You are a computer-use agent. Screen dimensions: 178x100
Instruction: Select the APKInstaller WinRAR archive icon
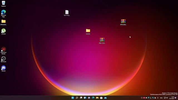pyautogui.click(x=123, y=22)
